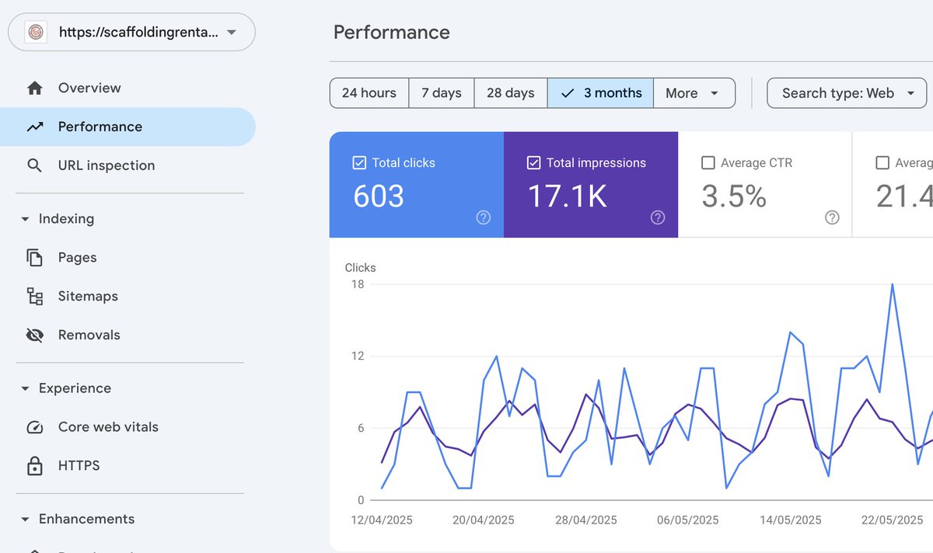Open the More date range dropdown

point(694,92)
